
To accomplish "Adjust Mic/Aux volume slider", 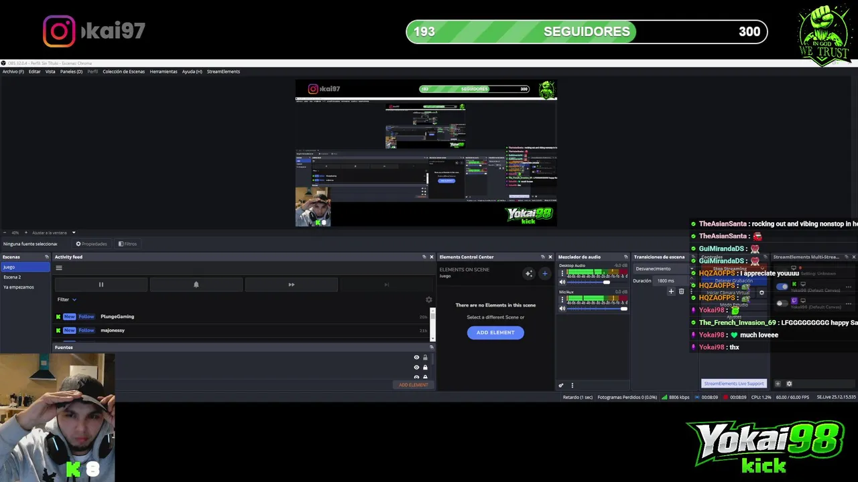I will [x=597, y=309].
